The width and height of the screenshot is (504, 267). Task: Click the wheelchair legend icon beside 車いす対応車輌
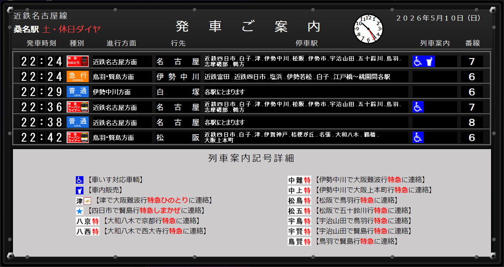pyautogui.click(x=80, y=180)
